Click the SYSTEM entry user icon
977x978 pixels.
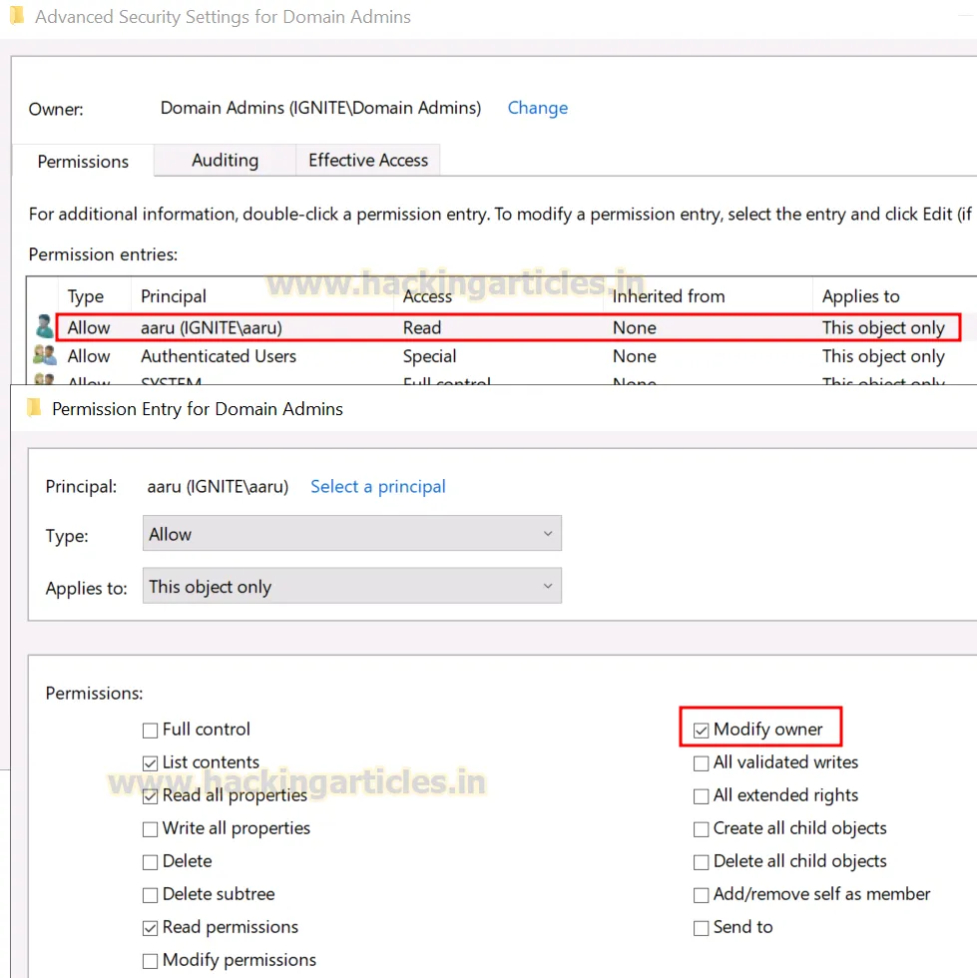point(43,380)
